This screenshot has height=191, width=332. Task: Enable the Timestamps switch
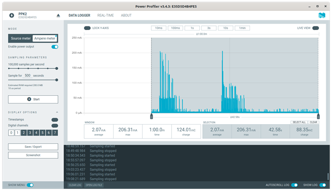point(55,120)
